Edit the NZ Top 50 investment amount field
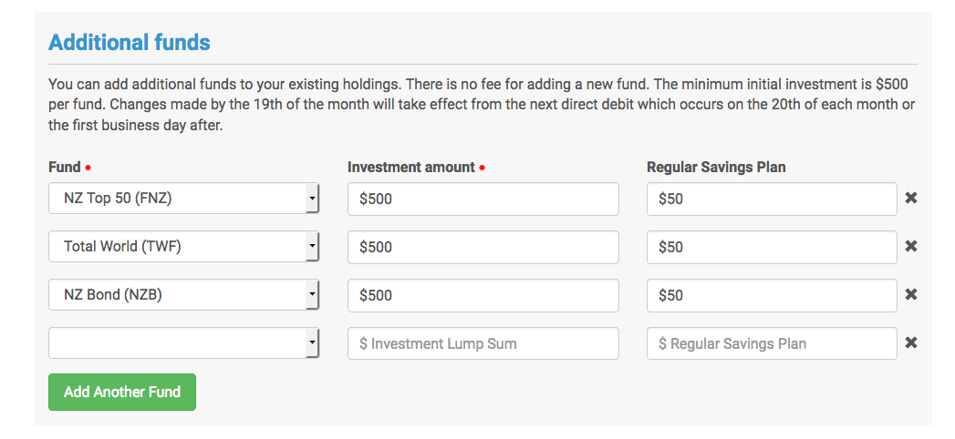This screenshot has height=439, width=955. [x=483, y=199]
